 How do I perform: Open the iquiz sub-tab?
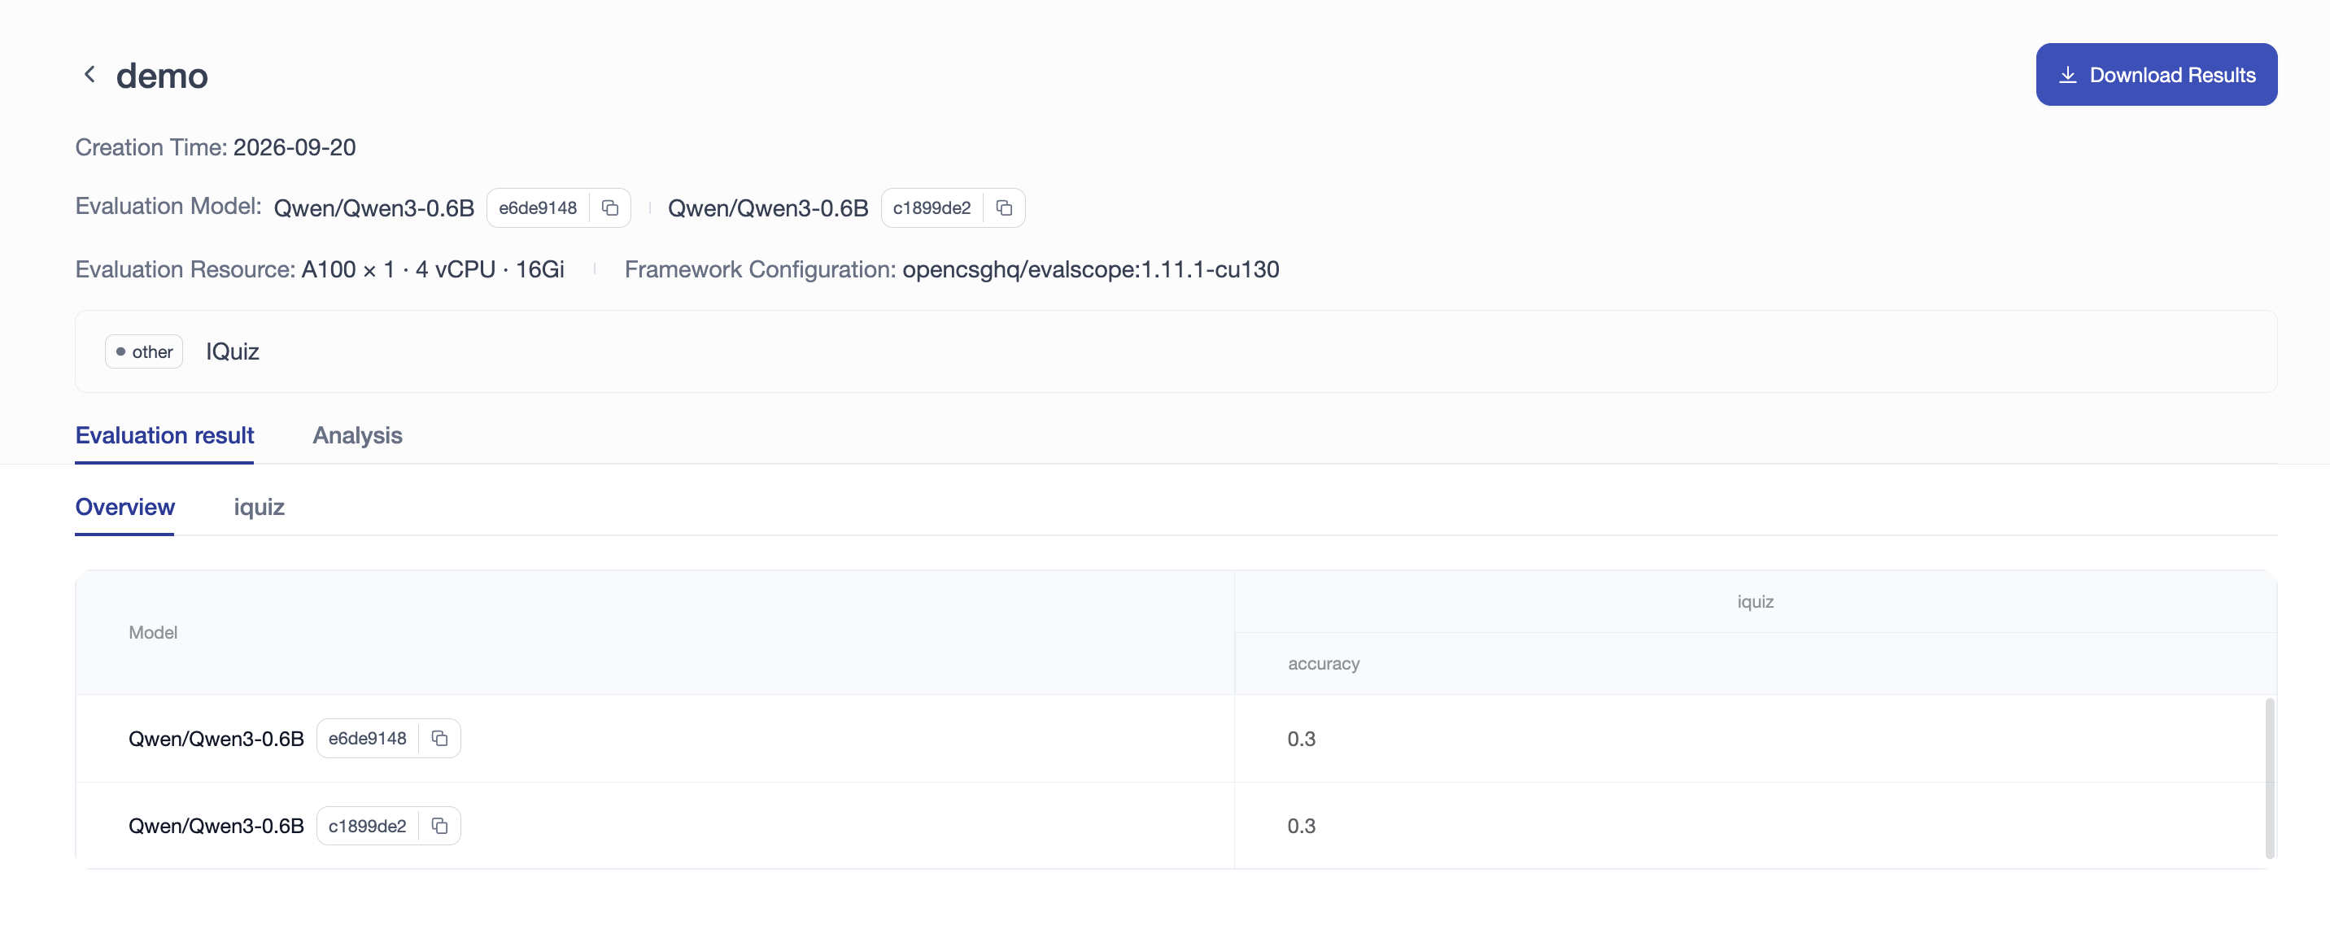[x=259, y=507]
